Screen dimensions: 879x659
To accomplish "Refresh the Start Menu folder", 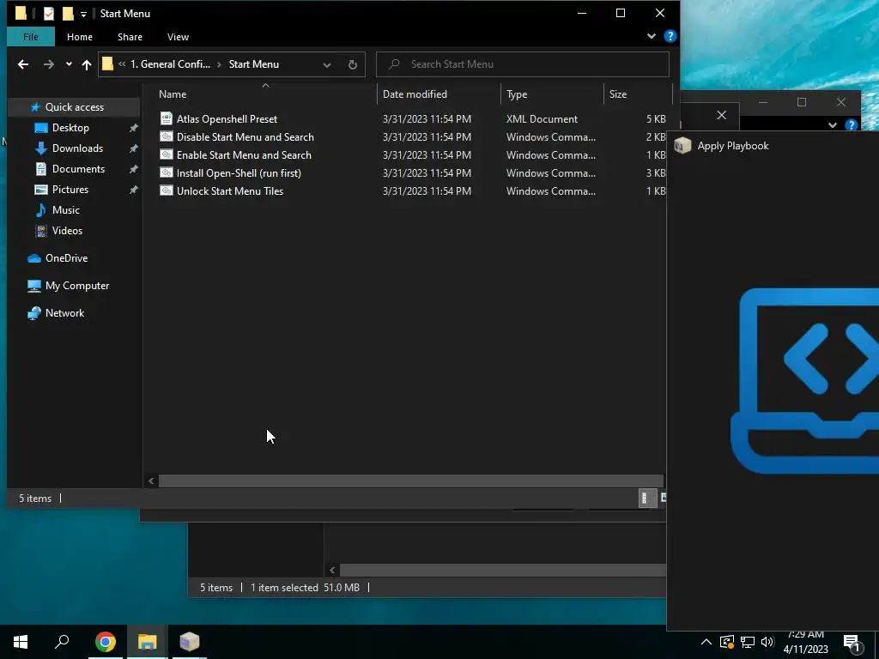I will point(353,64).
